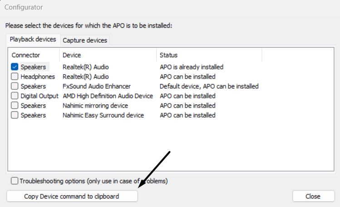Select the AMD High Definition Audio Device row
The height and width of the screenshot is (207, 340).
(x=108, y=96)
